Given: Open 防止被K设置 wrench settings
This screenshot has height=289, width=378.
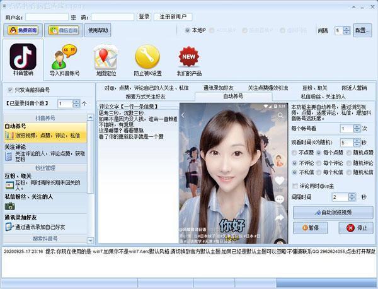Looking at the screenshot, I should click(x=147, y=61).
